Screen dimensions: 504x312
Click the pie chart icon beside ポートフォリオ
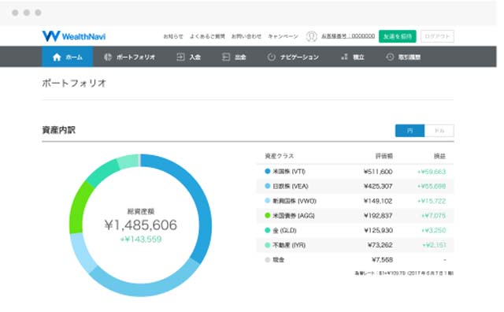pos(108,57)
